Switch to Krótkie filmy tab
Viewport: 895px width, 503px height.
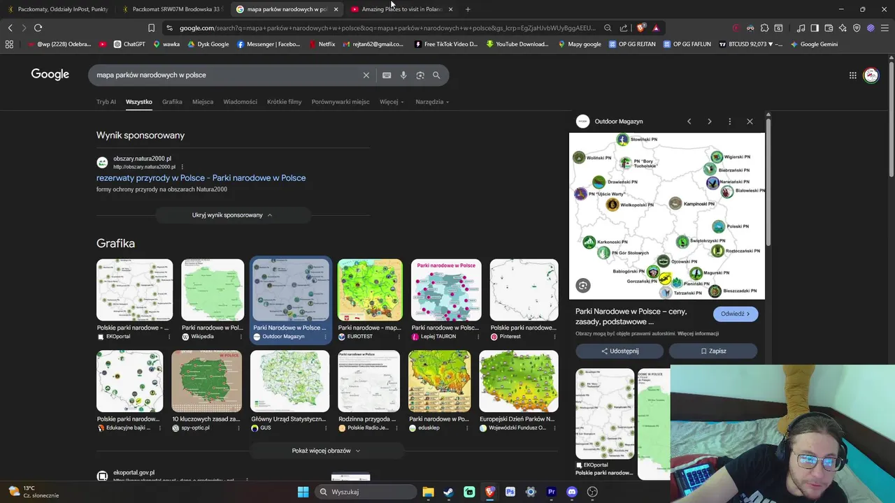coord(285,102)
